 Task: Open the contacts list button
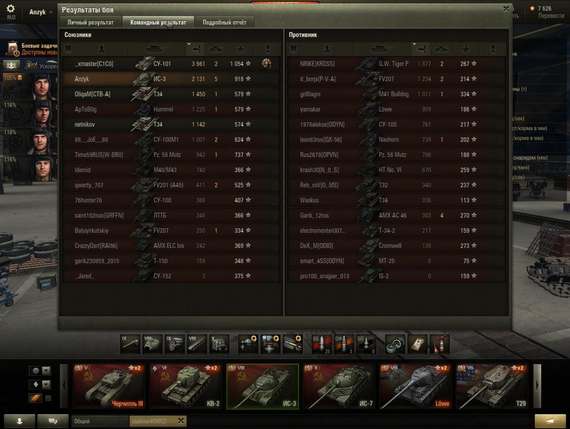tap(19, 421)
